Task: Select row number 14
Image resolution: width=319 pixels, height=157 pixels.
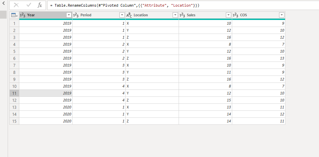Action: tap(14, 114)
